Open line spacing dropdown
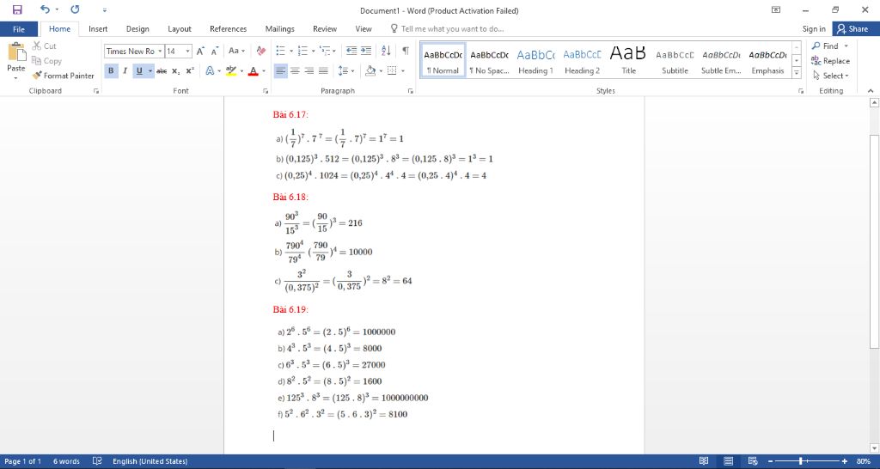 [346, 70]
